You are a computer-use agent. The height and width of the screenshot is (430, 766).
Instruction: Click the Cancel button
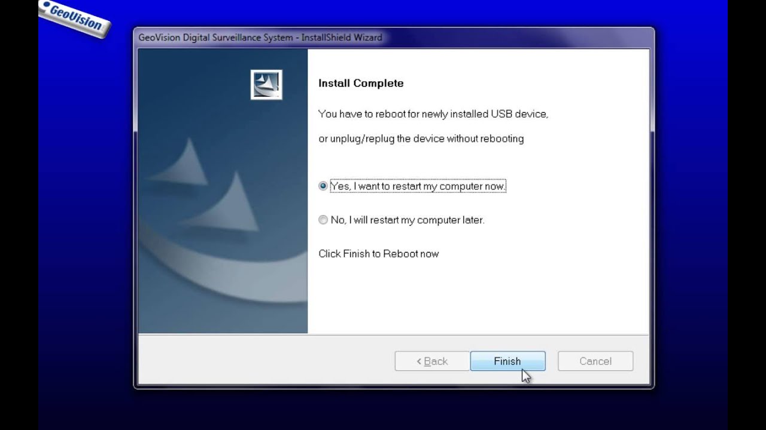click(595, 361)
